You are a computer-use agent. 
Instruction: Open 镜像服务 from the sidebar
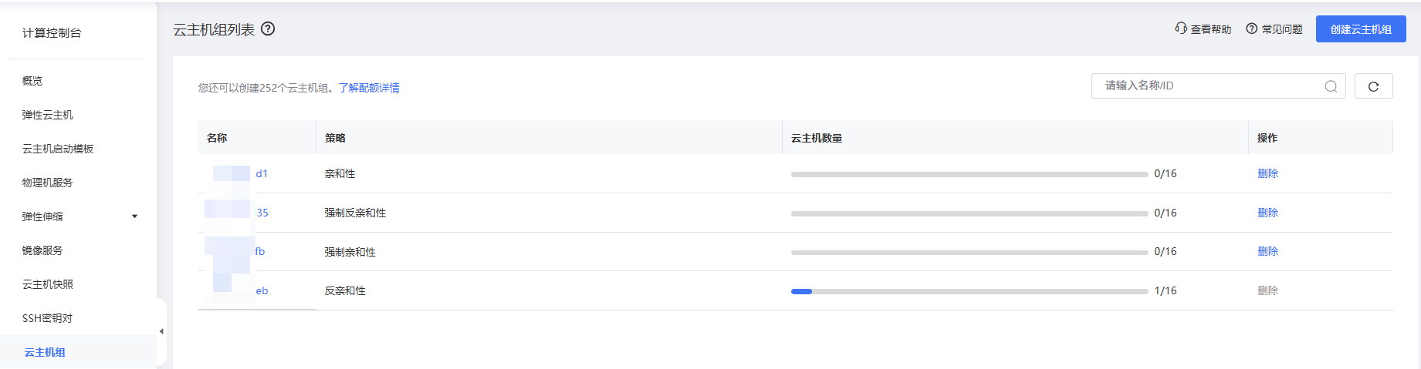[x=42, y=250]
